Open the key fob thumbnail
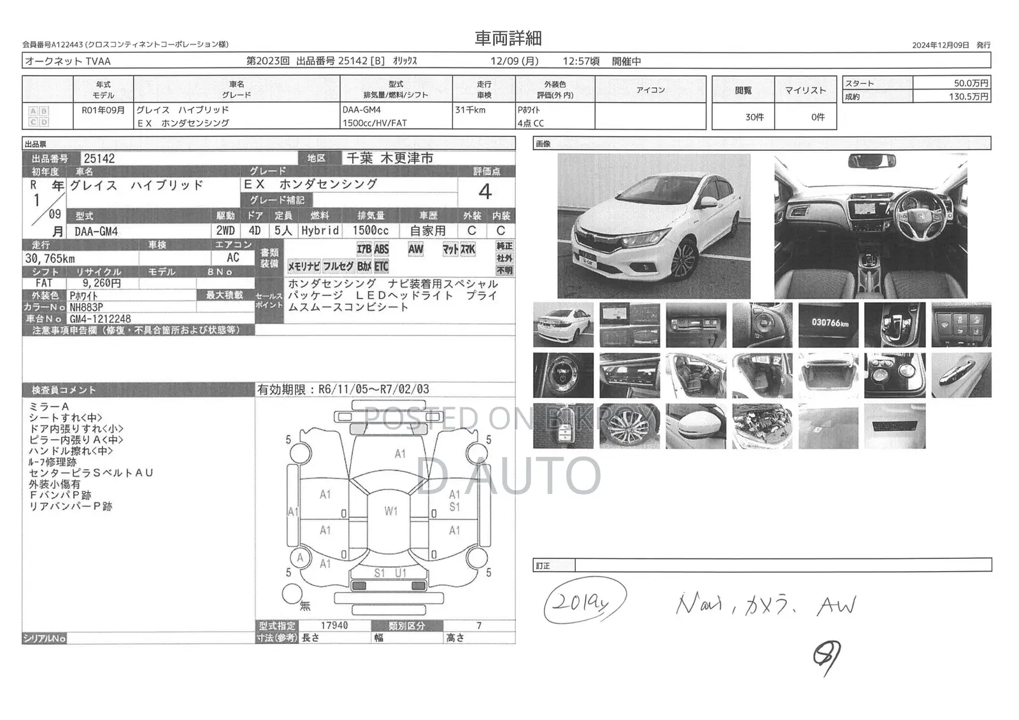The height and width of the screenshot is (720, 1019). [x=563, y=426]
